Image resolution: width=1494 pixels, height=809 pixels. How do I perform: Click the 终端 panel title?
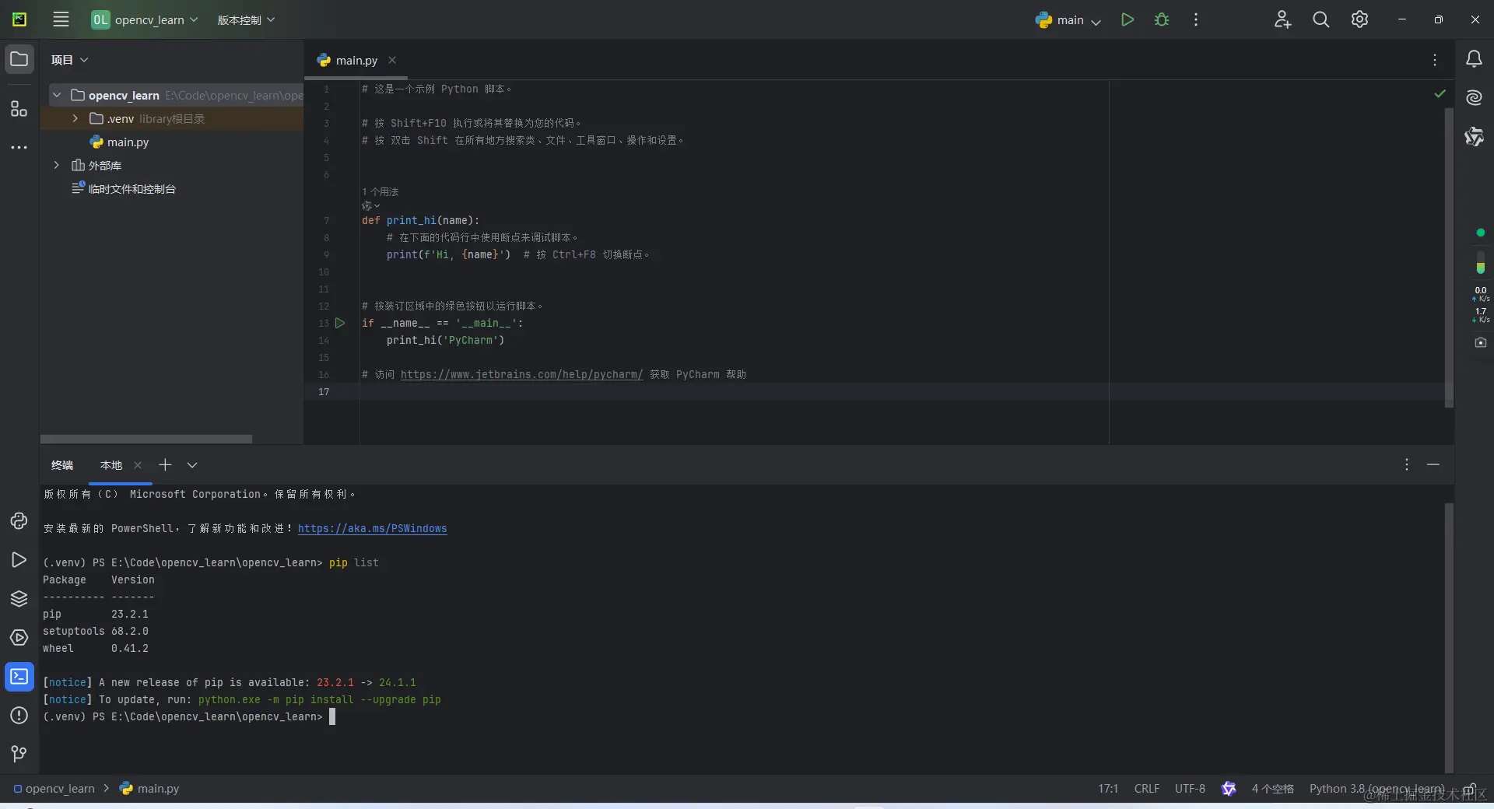[x=62, y=465]
